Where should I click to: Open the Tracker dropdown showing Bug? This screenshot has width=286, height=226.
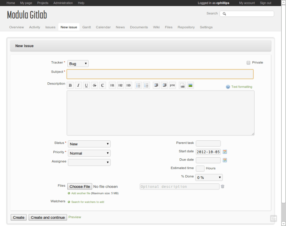coord(78,63)
